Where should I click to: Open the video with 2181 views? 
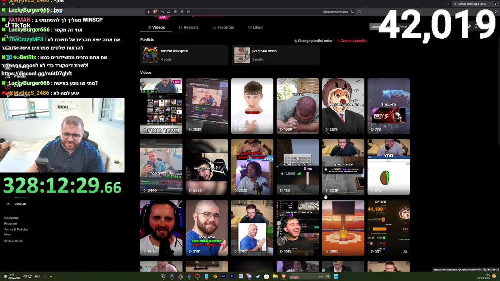(x=207, y=228)
